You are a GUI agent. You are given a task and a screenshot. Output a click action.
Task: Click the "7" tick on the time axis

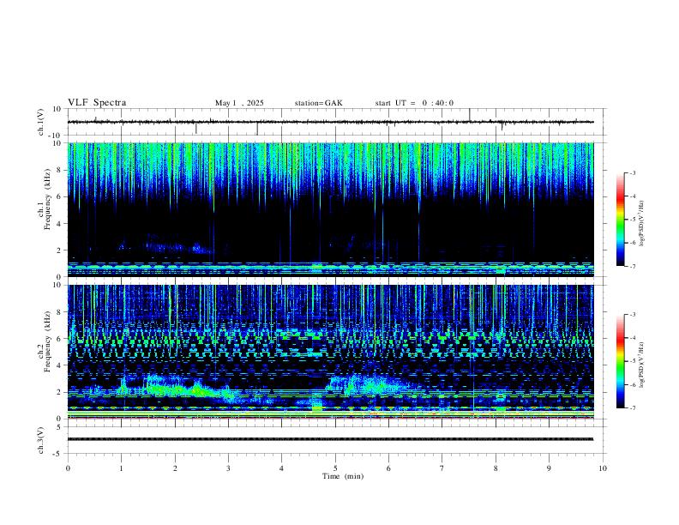coord(442,468)
